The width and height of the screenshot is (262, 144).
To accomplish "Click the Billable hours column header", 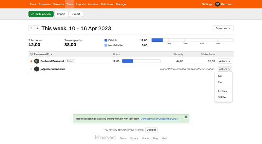I will pos(208,54).
